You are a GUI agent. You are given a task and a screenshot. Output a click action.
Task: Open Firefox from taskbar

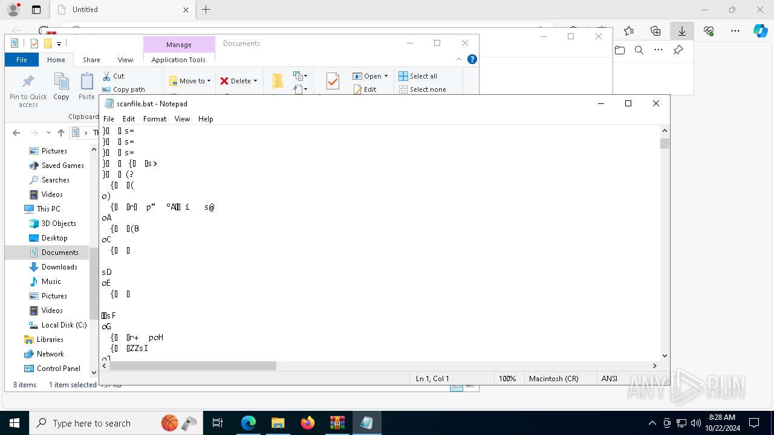[307, 423]
